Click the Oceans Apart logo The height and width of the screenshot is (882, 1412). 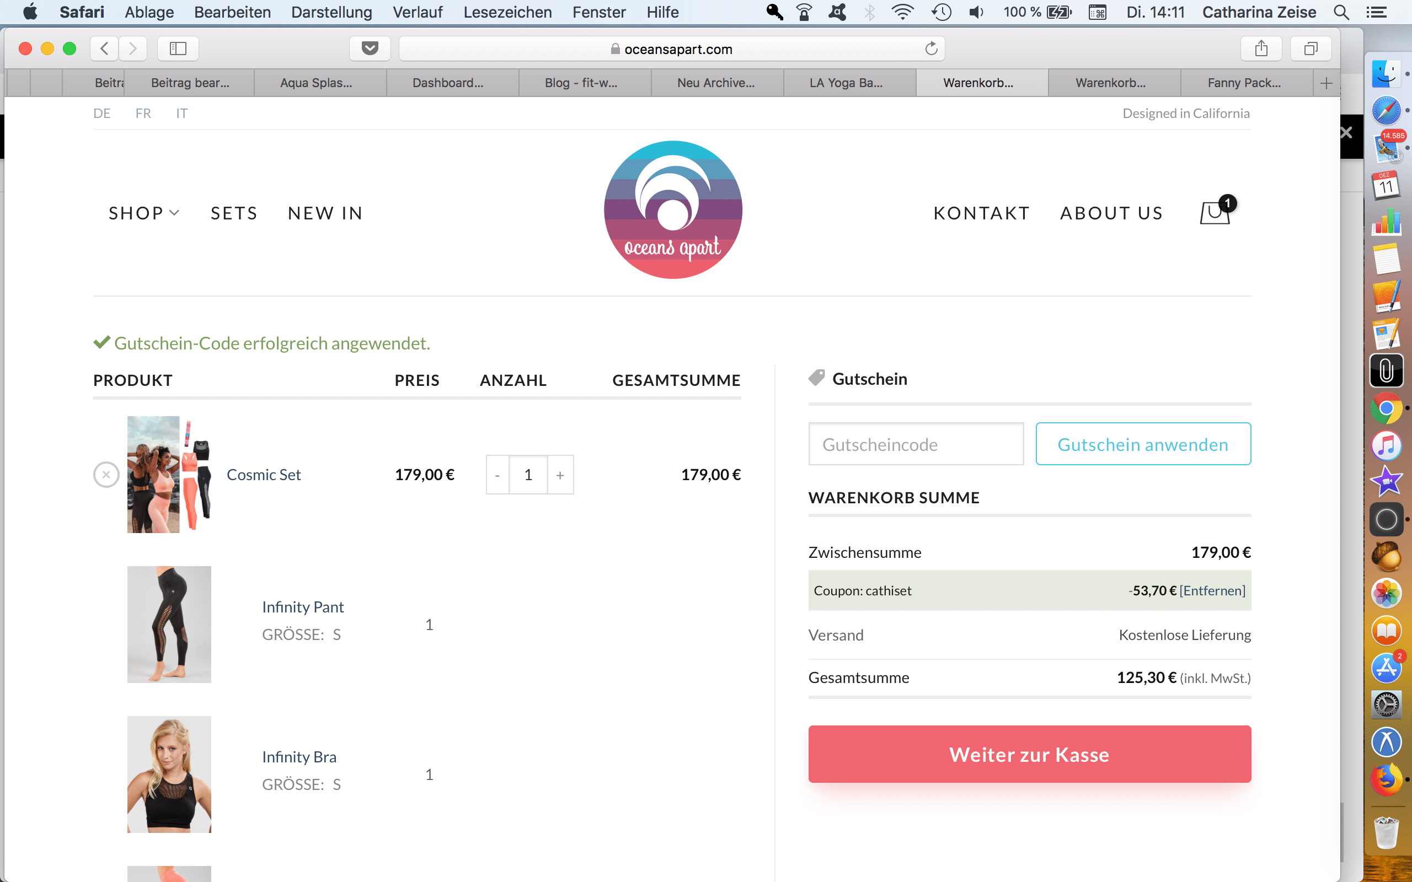coord(673,210)
